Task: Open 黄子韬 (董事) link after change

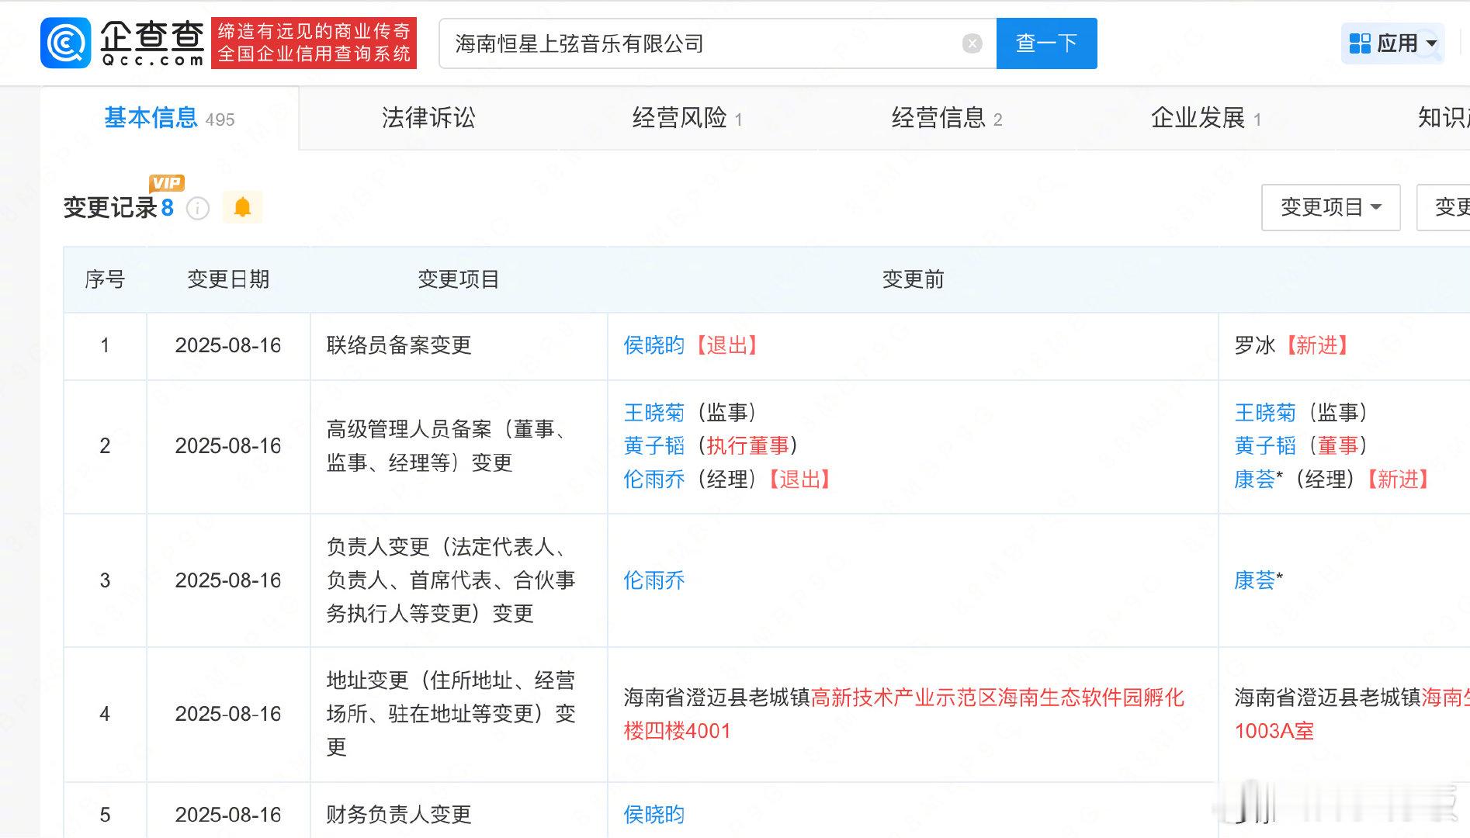Action: pyautogui.click(x=1265, y=445)
